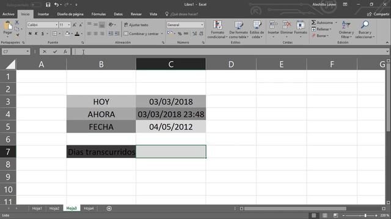Decrease indent in Alineación group
Screen dimensions: 391x219
click(x=111, y=33)
